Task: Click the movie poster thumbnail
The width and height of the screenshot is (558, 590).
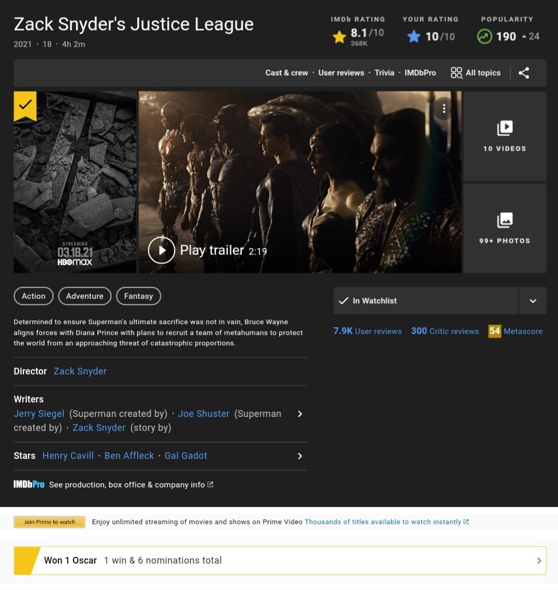Action: (75, 182)
